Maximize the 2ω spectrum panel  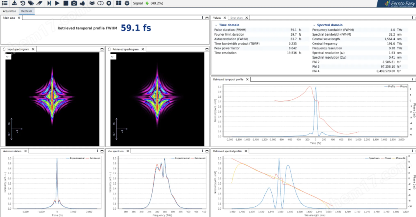pyautogui.click(x=207, y=151)
